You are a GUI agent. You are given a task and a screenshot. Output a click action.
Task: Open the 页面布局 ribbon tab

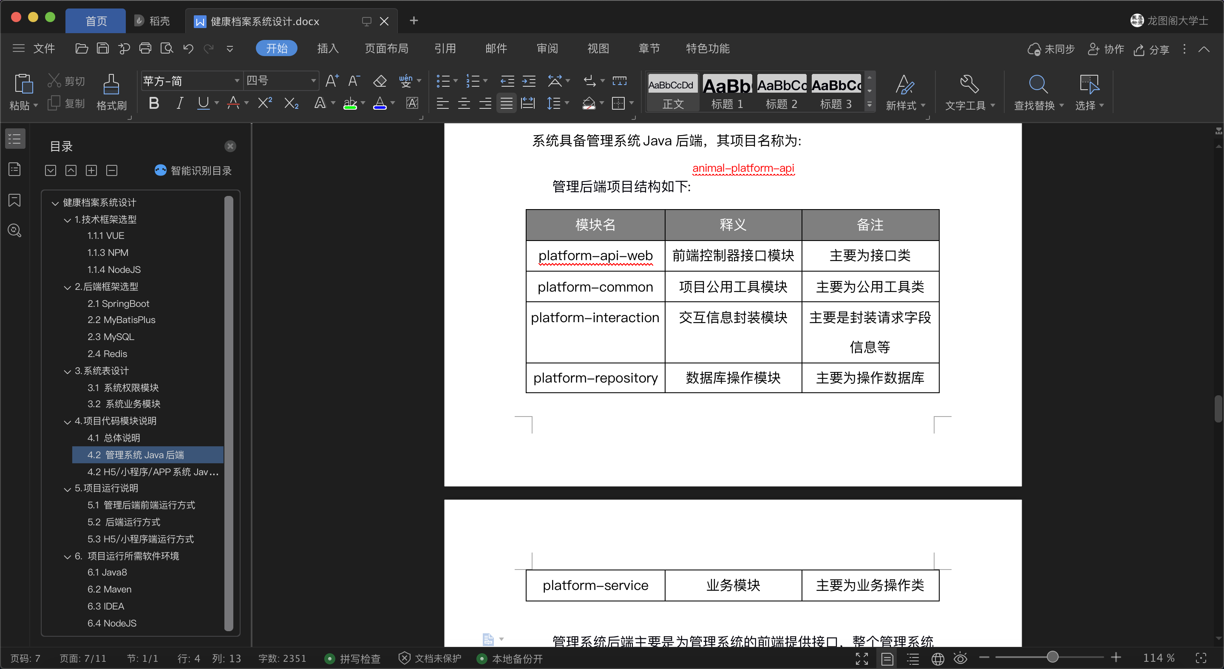click(386, 48)
